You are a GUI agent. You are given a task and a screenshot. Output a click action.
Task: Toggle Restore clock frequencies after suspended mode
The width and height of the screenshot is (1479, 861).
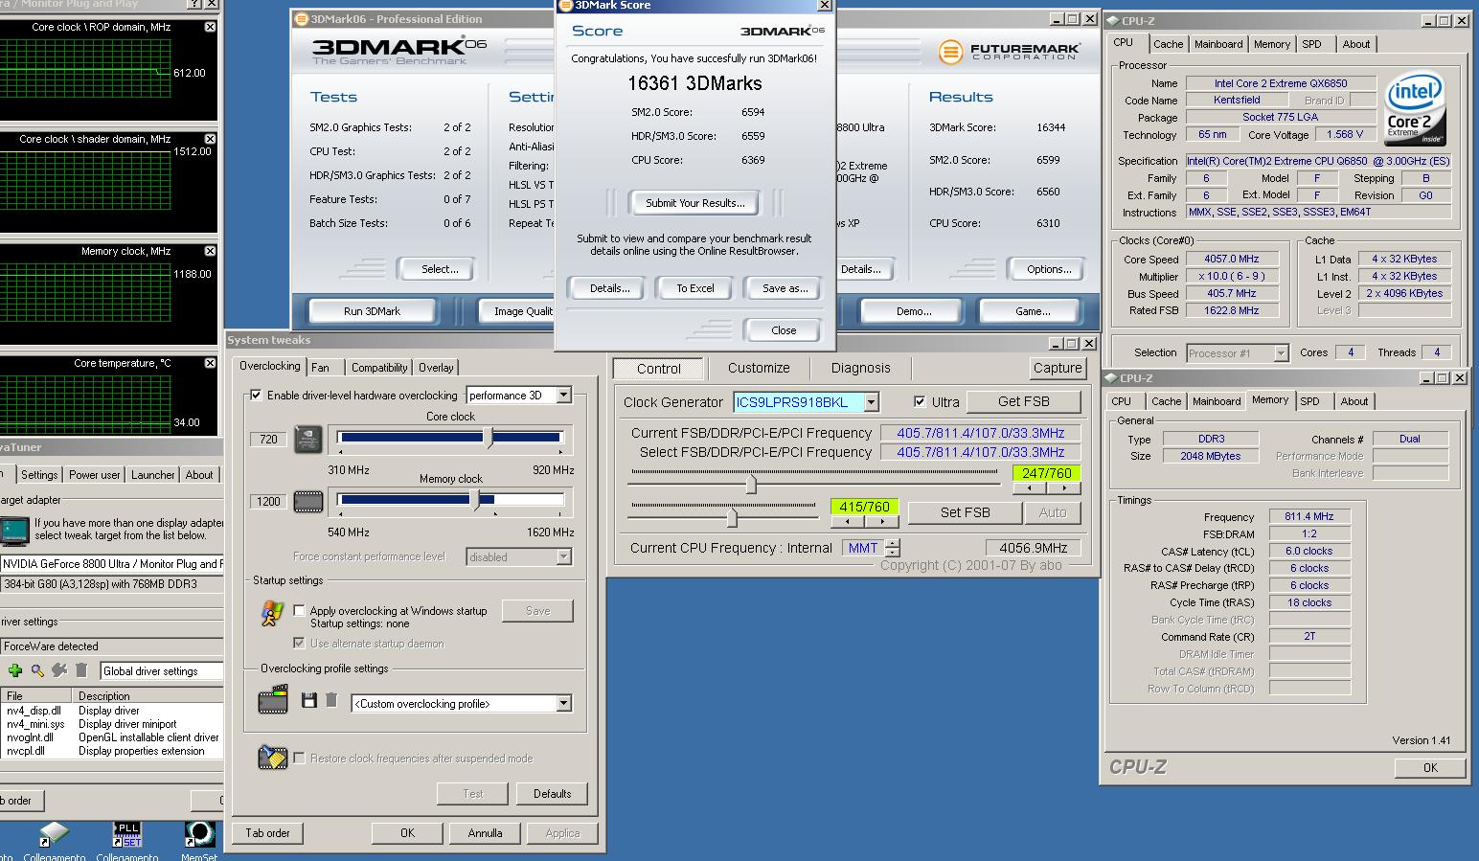299,758
